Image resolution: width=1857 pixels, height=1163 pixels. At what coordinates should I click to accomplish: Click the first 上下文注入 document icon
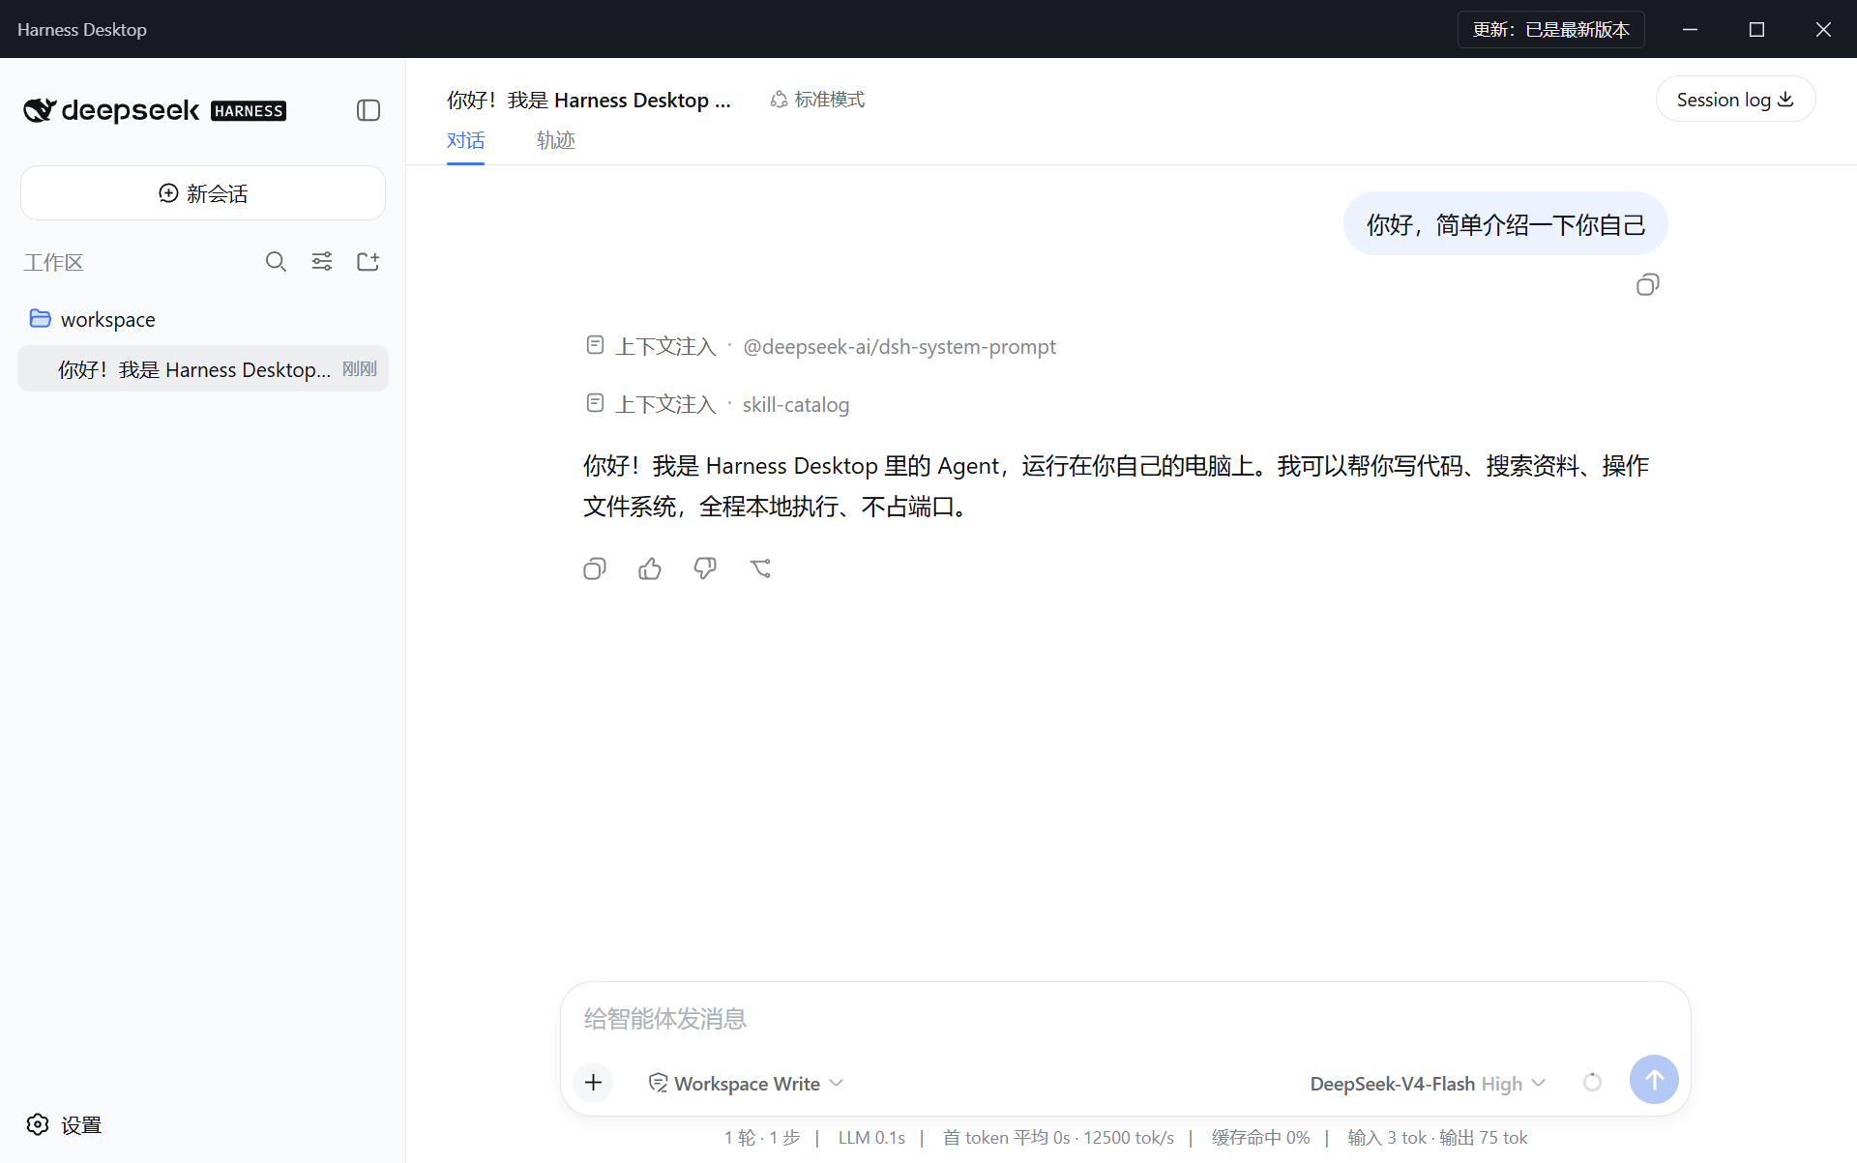tap(595, 344)
